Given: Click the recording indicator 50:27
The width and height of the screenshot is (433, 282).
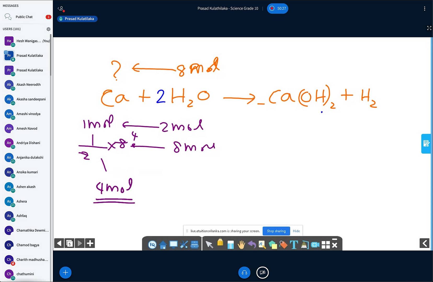Looking at the screenshot, I should click(277, 8).
